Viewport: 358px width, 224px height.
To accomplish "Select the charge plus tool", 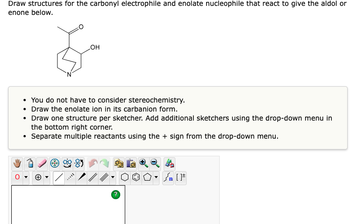I will pyautogui.click(x=38, y=177).
